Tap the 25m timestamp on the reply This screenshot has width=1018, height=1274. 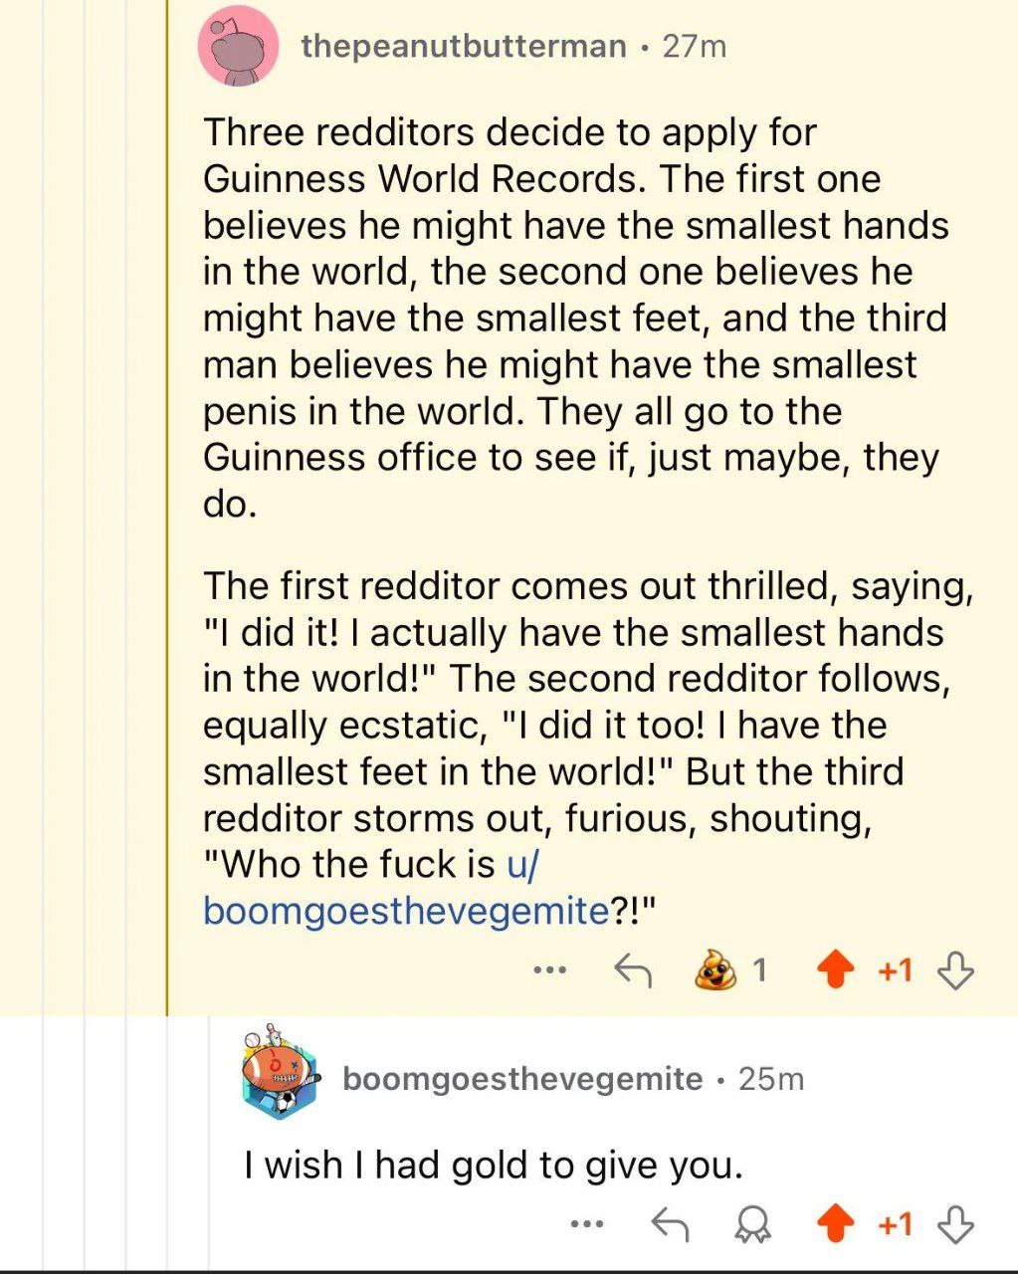tap(770, 1079)
